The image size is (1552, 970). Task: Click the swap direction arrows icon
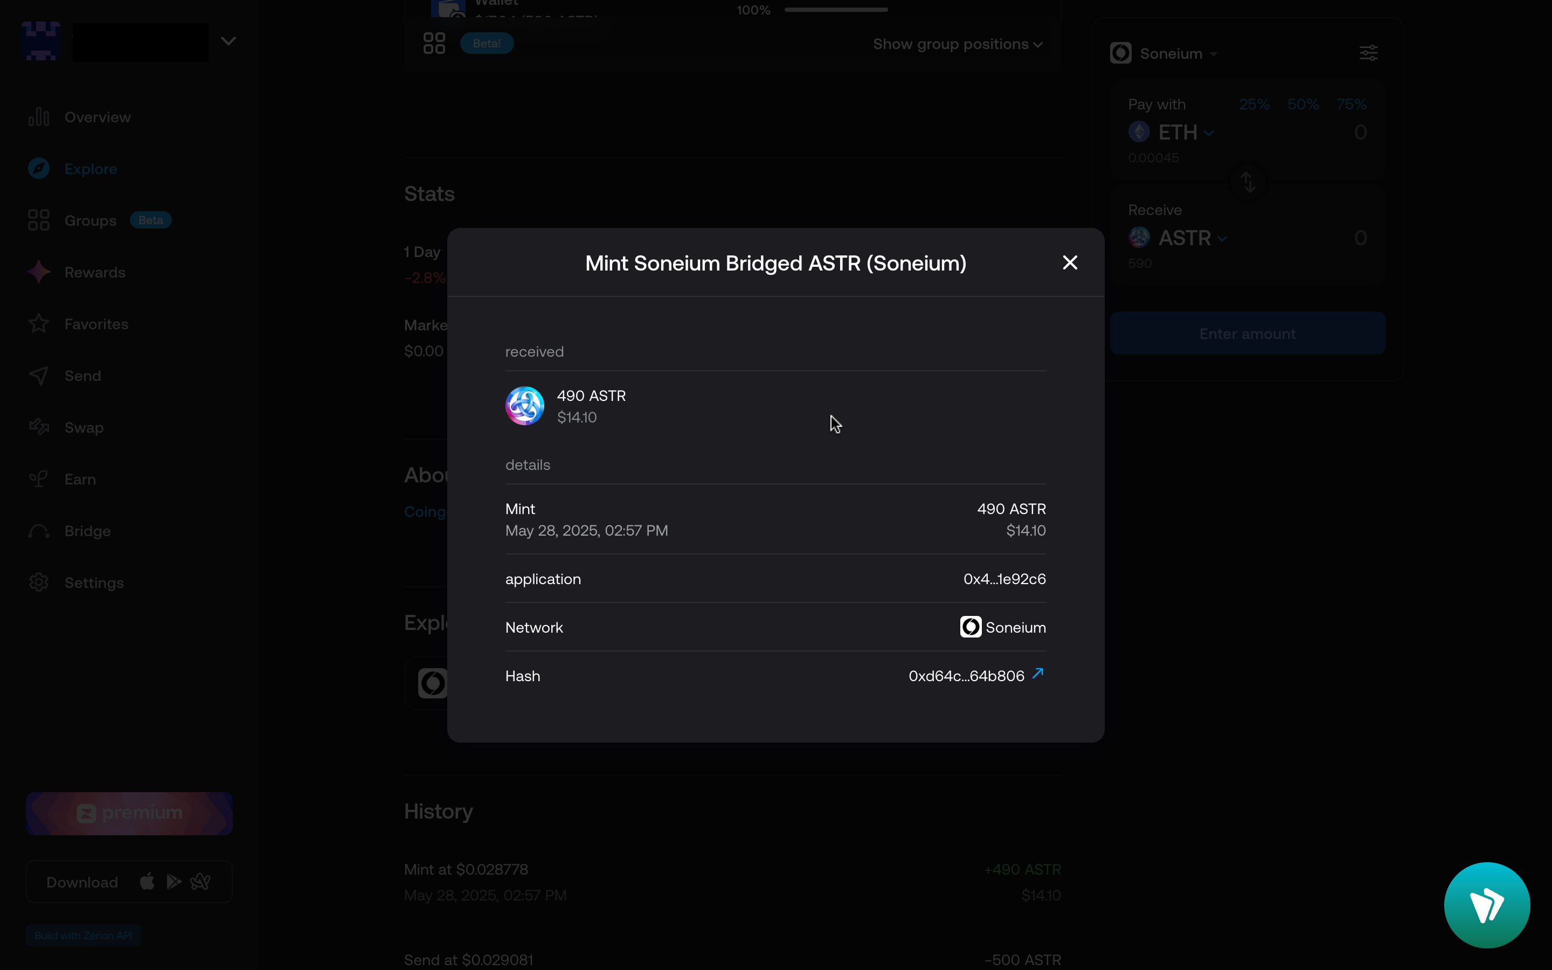1248,182
